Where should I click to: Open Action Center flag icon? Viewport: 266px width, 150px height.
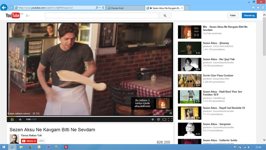pos(235,147)
